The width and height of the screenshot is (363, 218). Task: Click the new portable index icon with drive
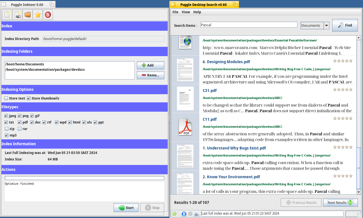click(17, 15)
